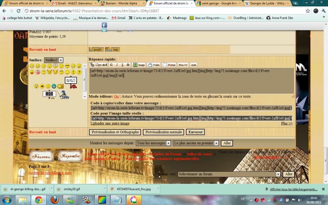Image resolution: width=328 pixels, height=205 pixels.
Task: Click the Répondre reply button
Action: (x=70, y=156)
